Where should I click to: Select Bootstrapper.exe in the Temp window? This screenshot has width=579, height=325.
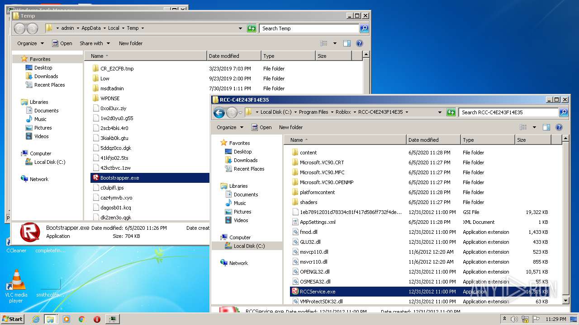(150, 178)
